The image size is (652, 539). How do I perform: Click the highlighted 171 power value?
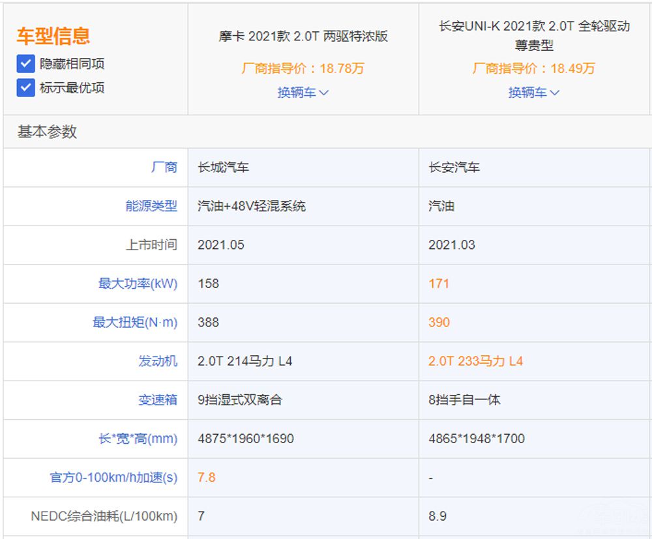(x=439, y=284)
